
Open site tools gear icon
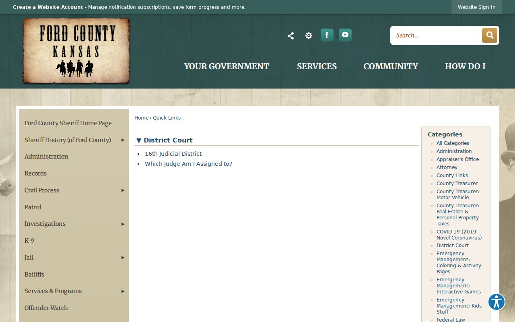click(309, 36)
